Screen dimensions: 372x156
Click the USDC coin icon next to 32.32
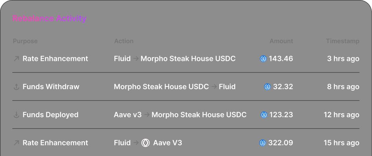[x=267, y=87]
